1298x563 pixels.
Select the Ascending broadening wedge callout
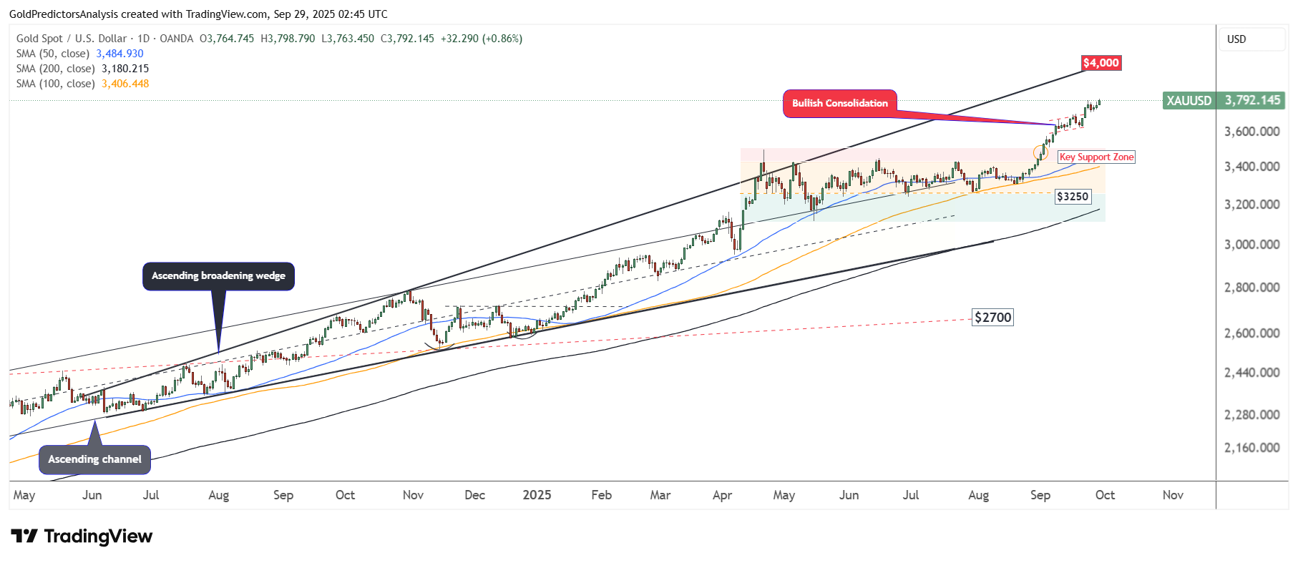(218, 275)
